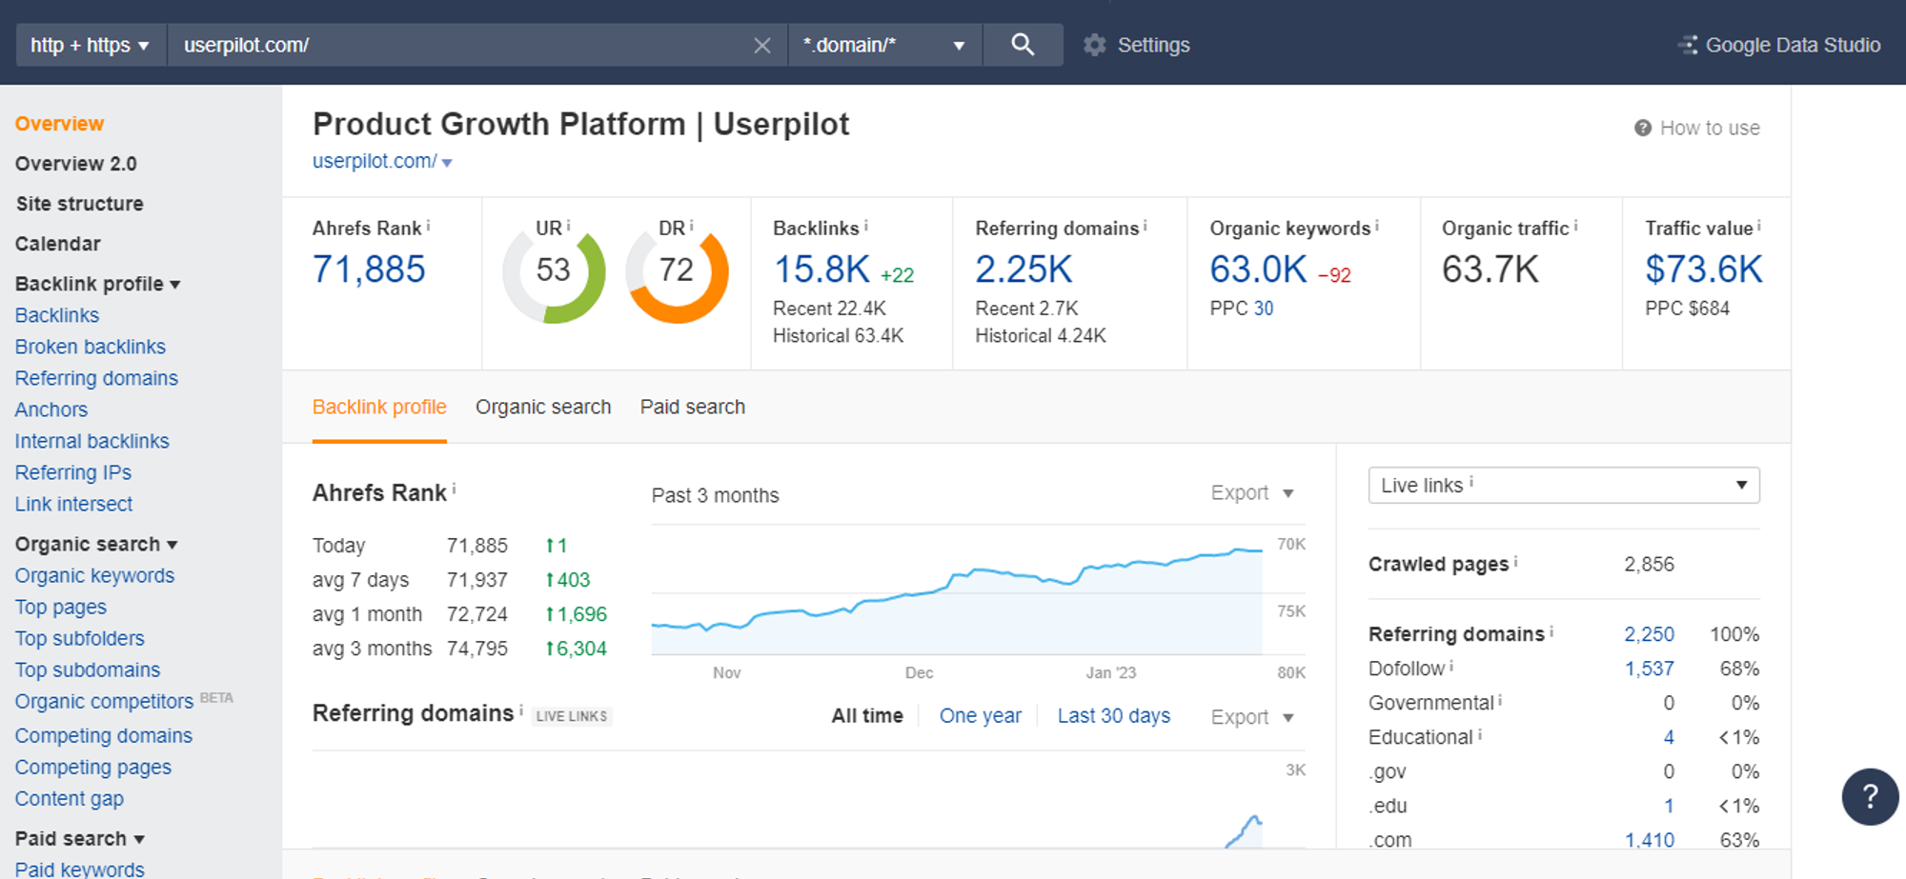Open the http + https protocol dropdown
This screenshot has width=1906, height=879.
pos(91,45)
